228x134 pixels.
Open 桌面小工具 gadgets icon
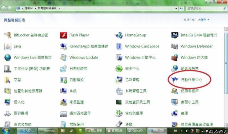click(175, 102)
